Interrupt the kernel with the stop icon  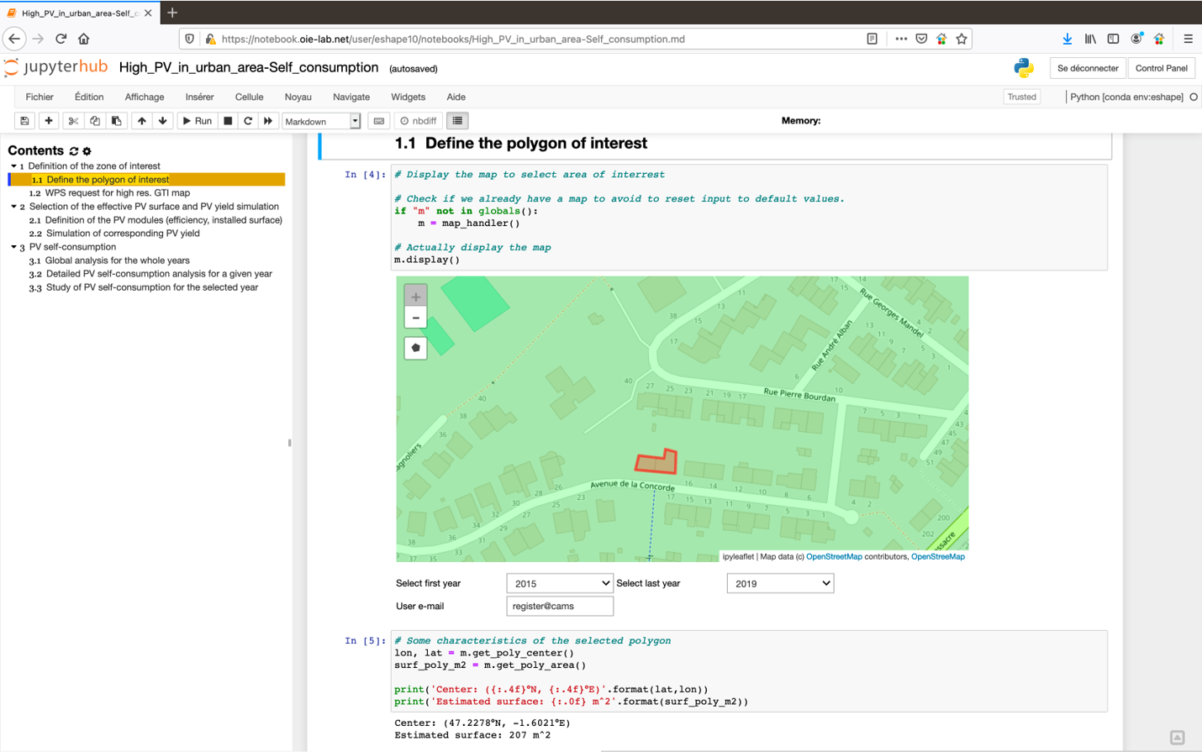227,120
